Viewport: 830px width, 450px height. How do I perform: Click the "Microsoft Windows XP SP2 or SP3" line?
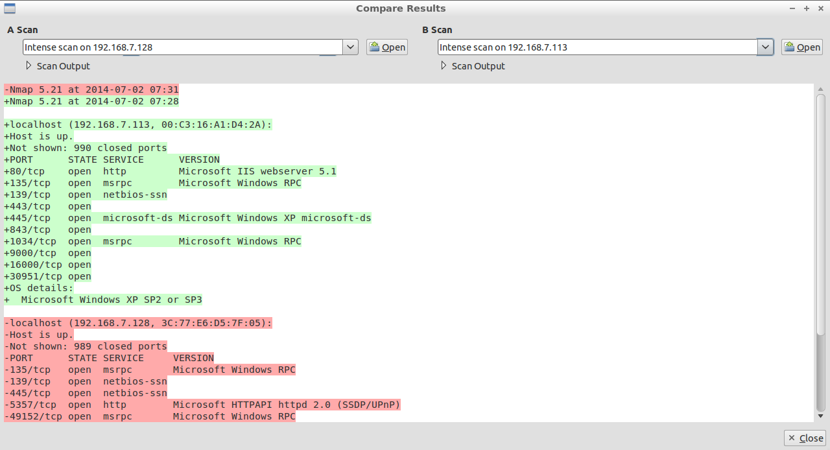(x=112, y=300)
